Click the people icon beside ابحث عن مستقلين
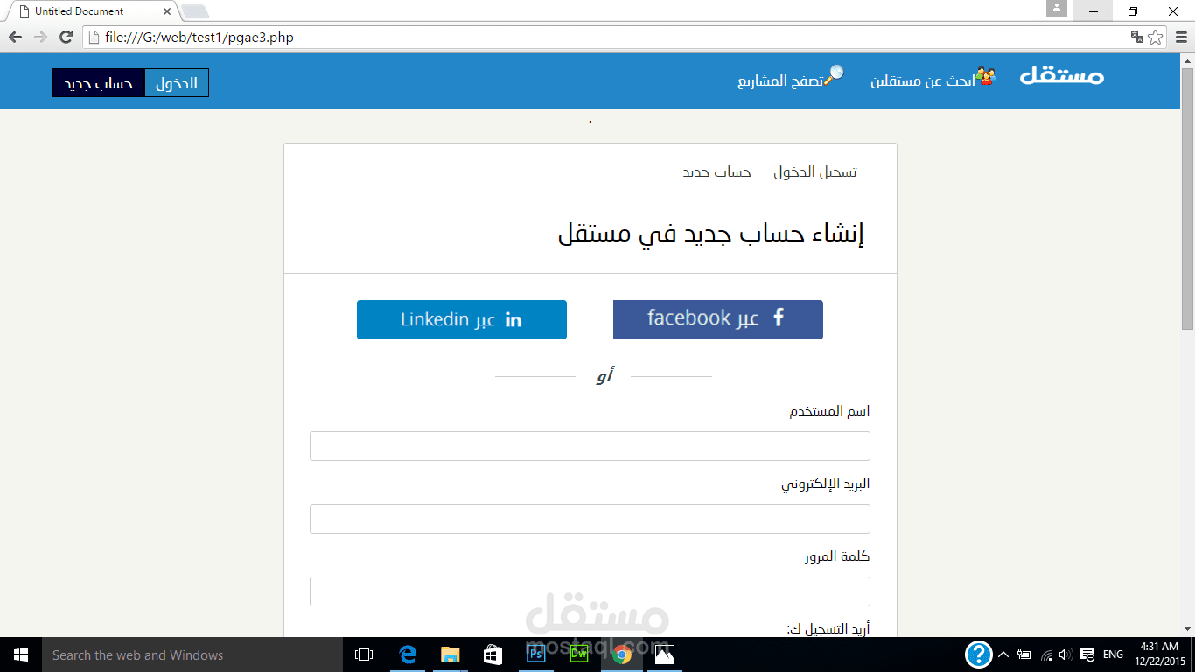 [x=986, y=76]
